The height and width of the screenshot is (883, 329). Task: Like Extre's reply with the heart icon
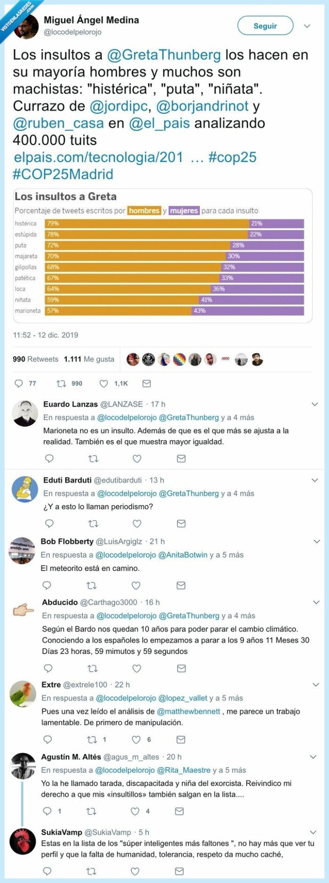pyautogui.click(x=137, y=739)
